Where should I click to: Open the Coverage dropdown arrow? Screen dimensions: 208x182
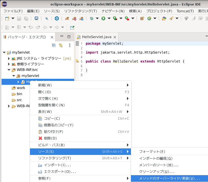pos(121,18)
